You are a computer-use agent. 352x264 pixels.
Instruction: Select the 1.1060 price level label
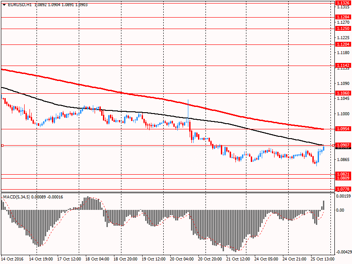343,93
